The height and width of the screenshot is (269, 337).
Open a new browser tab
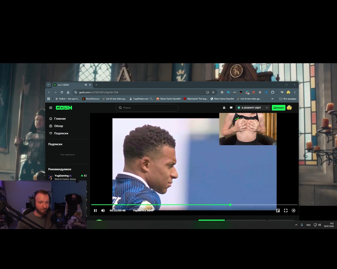(x=96, y=85)
